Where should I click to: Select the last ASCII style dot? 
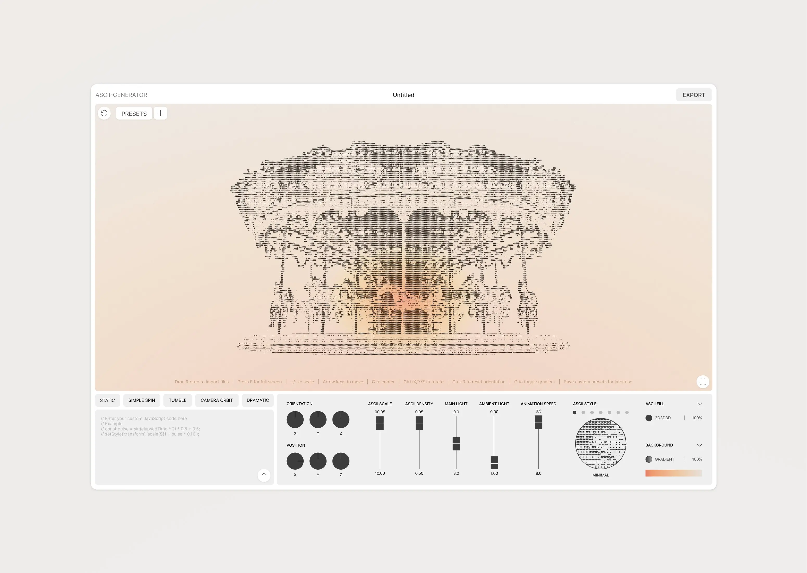(627, 413)
